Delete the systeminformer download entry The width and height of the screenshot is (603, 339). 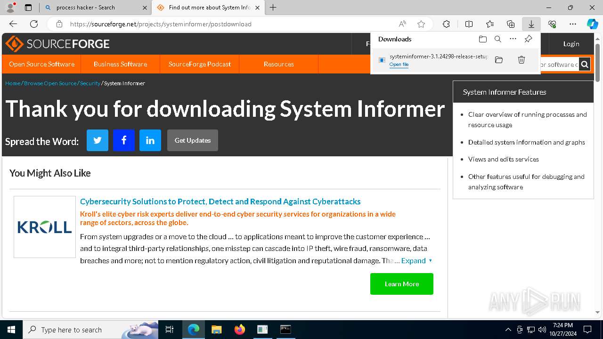pyautogui.click(x=522, y=60)
